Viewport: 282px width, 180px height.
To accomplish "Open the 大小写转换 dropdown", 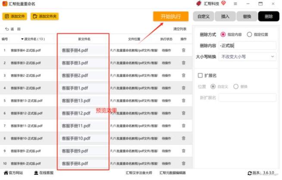I will (x=248, y=57).
